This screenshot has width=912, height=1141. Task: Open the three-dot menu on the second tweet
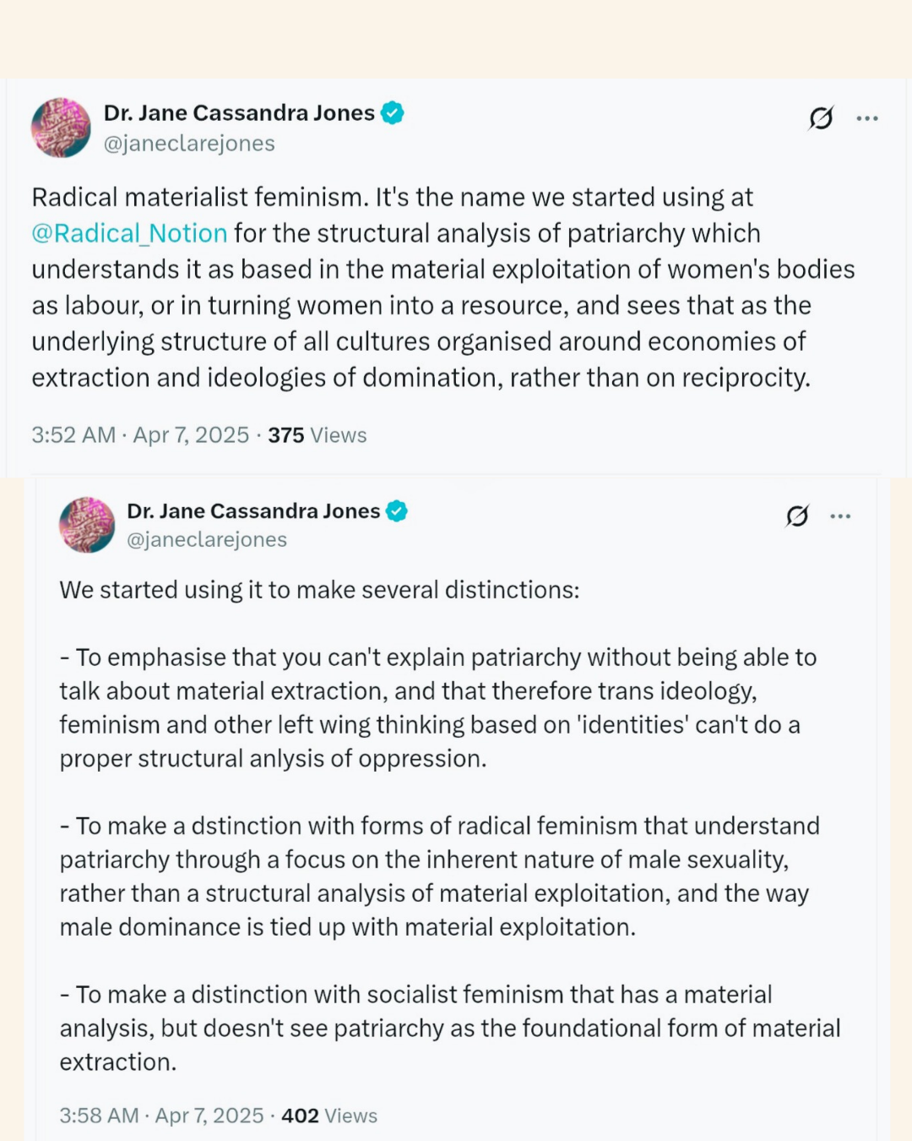point(840,516)
